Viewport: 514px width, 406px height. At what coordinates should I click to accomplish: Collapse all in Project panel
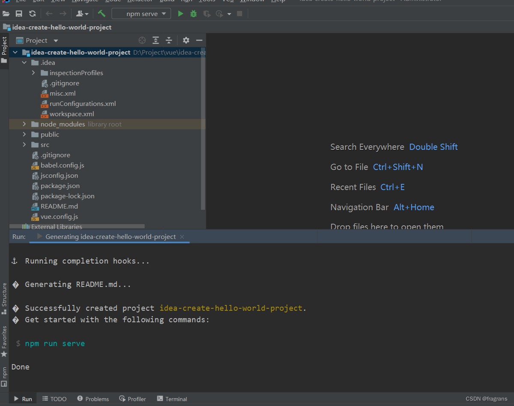click(169, 40)
